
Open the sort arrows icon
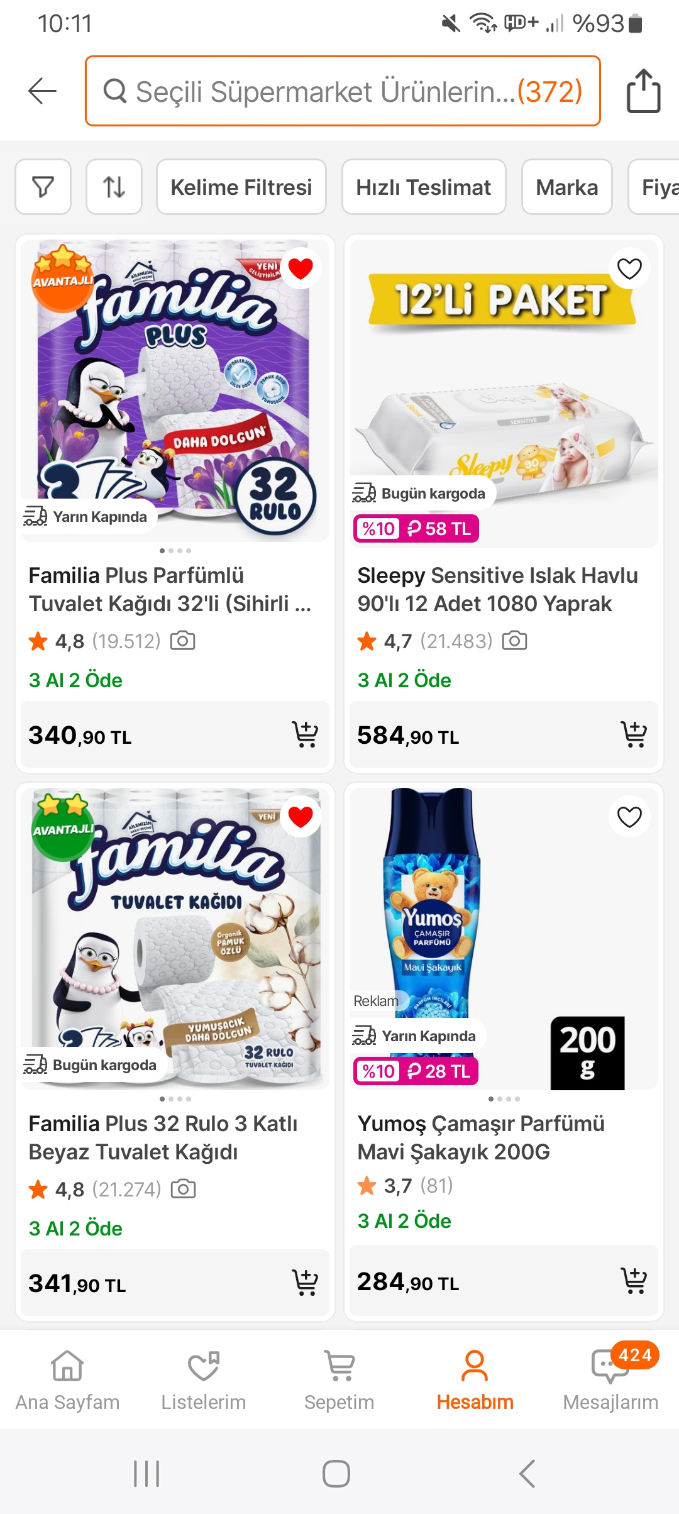pos(114,187)
